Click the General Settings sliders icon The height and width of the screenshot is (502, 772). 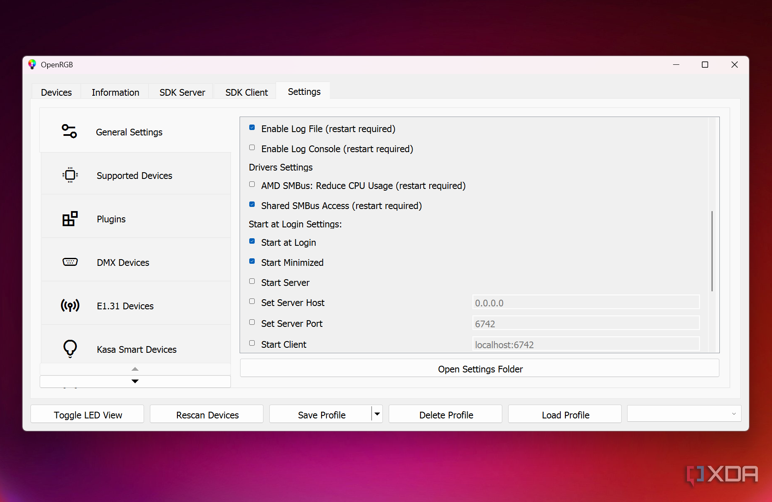point(69,131)
